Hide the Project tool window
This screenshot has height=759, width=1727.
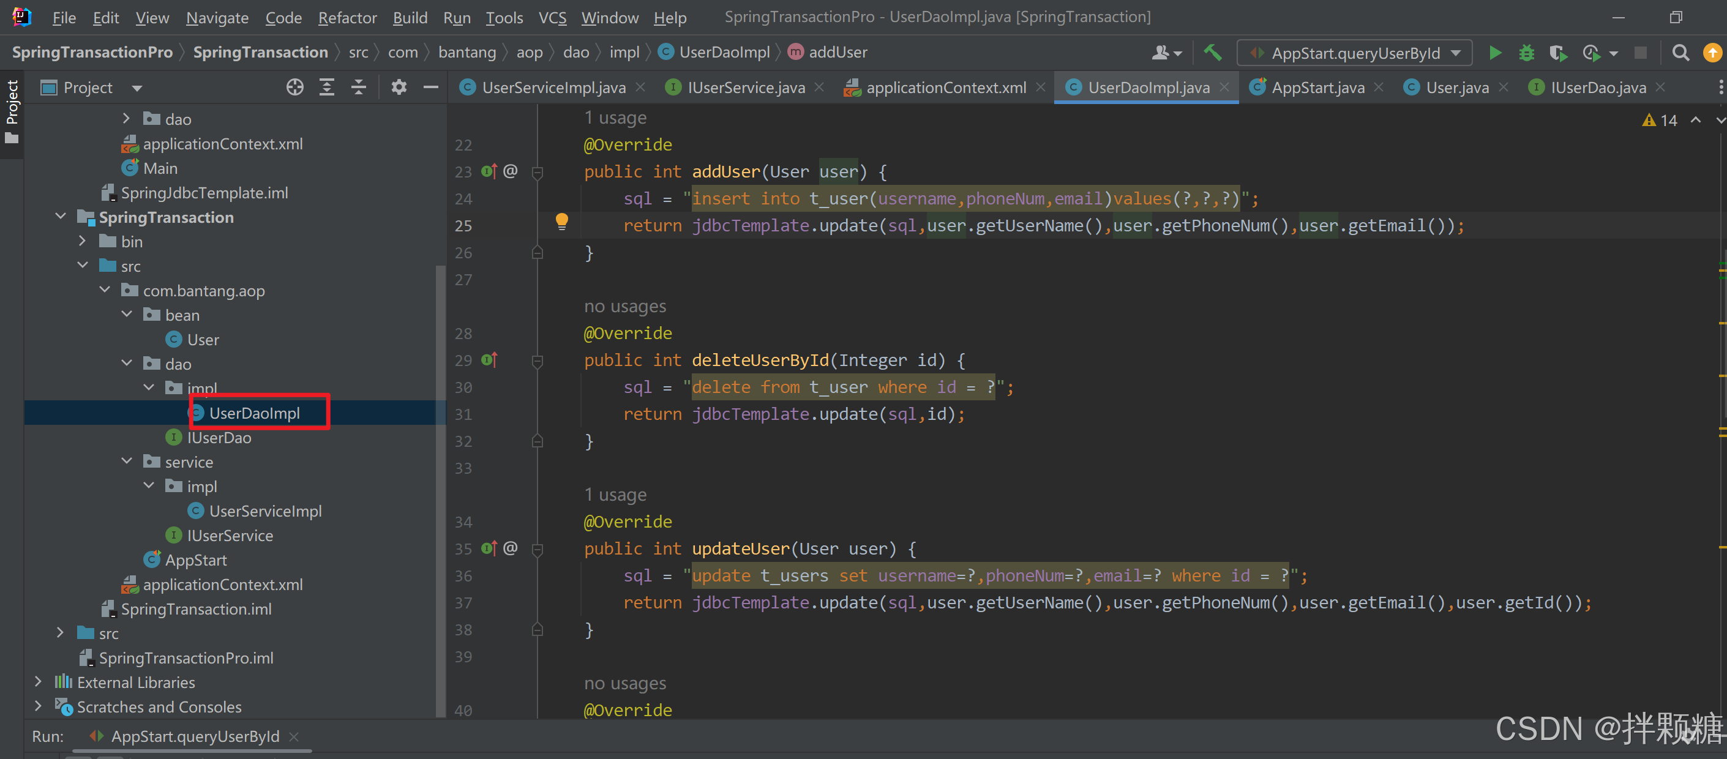430,87
